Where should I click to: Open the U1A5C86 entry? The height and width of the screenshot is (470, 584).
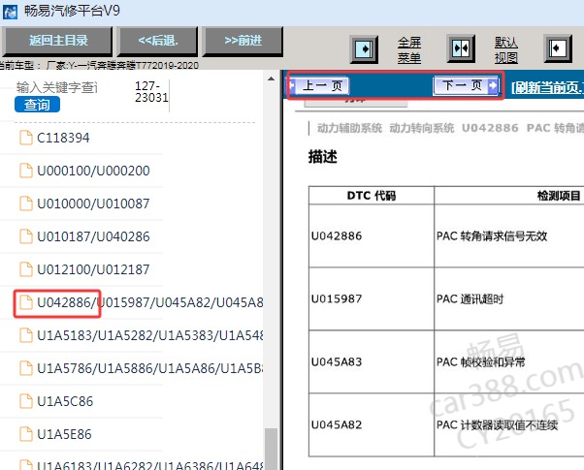pos(65,401)
